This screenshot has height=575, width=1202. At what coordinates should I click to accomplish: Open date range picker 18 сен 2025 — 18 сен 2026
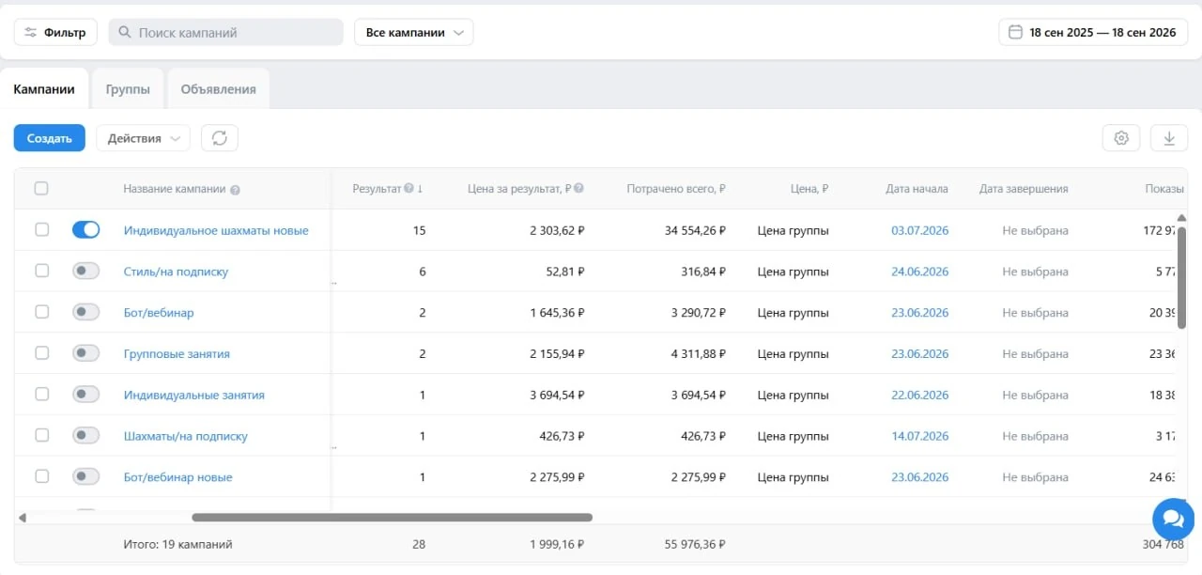click(x=1093, y=32)
